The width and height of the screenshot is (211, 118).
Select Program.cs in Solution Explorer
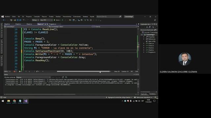152,52
